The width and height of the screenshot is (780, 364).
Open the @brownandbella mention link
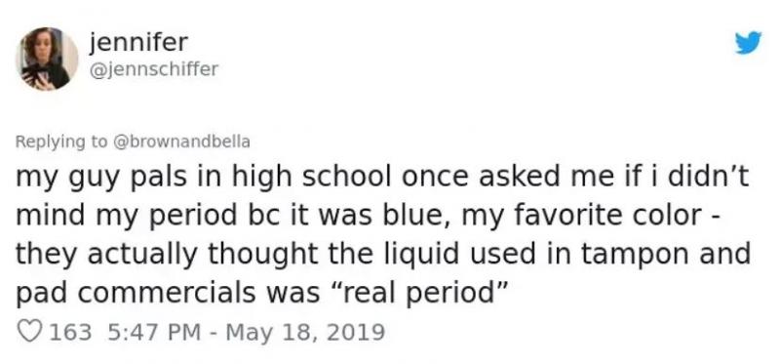pyautogui.click(x=182, y=142)
